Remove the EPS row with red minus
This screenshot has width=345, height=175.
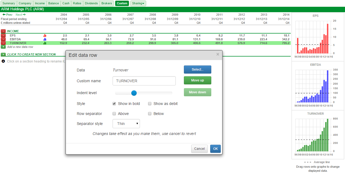(x=3, y=35)
